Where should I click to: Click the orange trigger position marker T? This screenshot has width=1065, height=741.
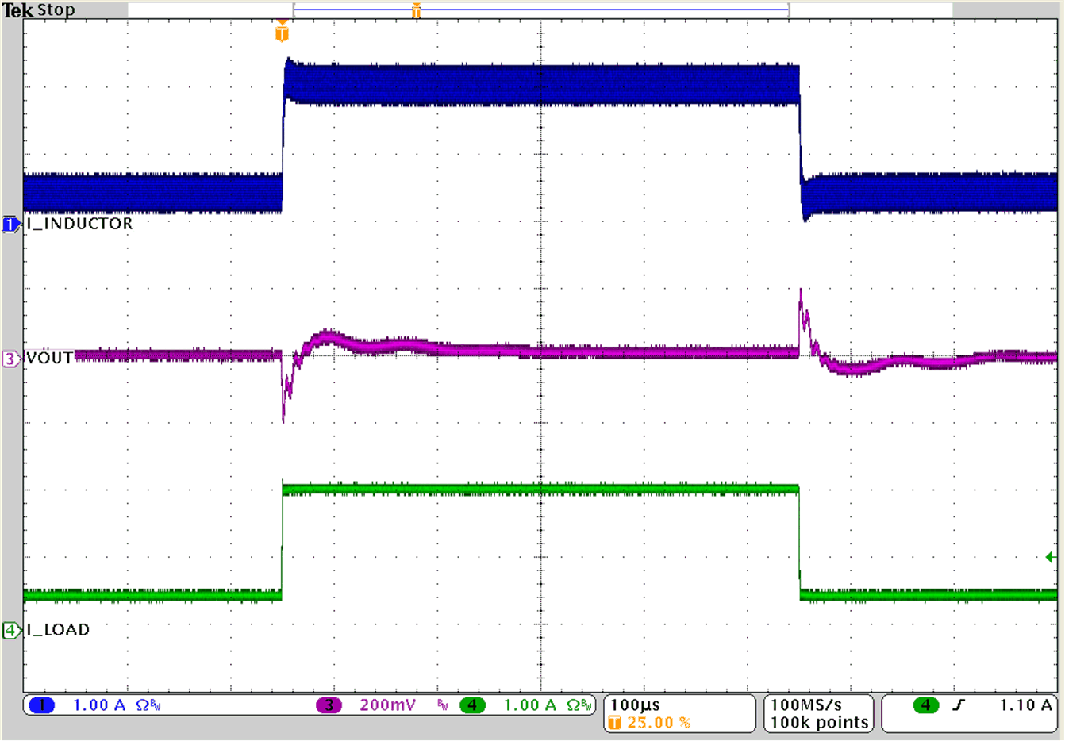(x=282, y=33)
